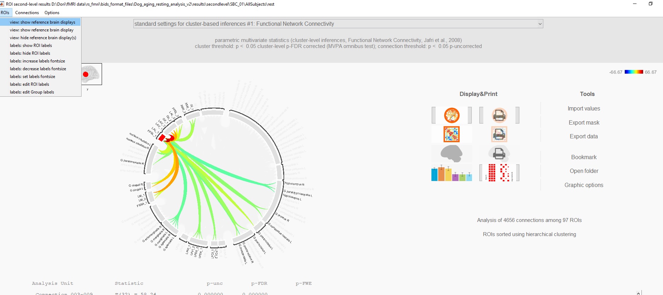The width and height of the screenshot is (663, 295).
Task: Open the Connections menu
Action: tap(27, 13)
